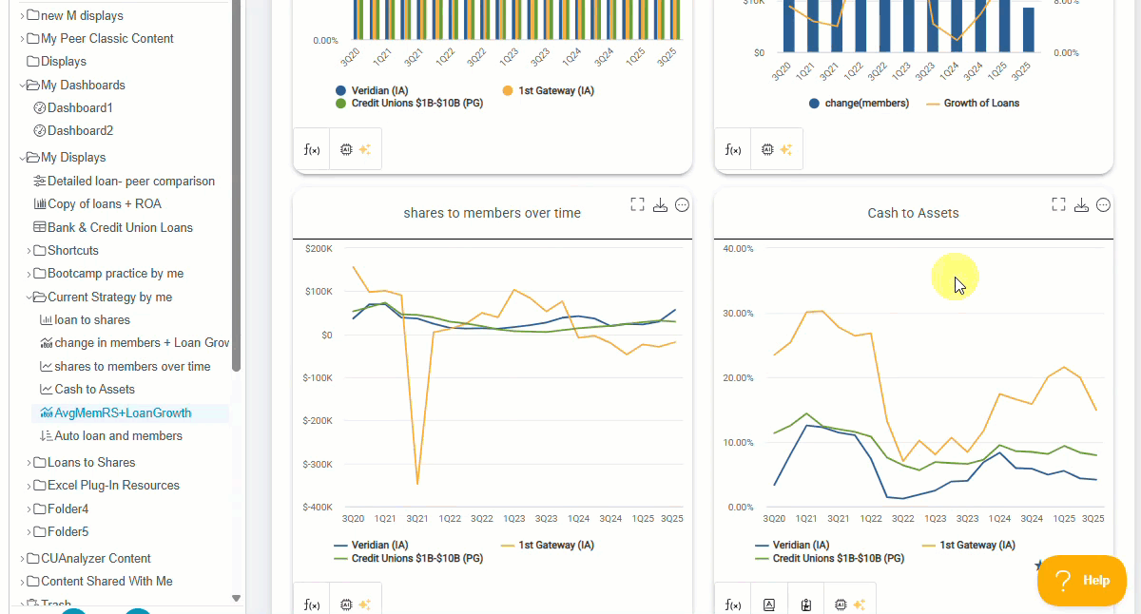The width and height of the screenshot is (1141, 614).
Task: Open AI insights under change(members) chart
Action: click(x=776, y=149)
